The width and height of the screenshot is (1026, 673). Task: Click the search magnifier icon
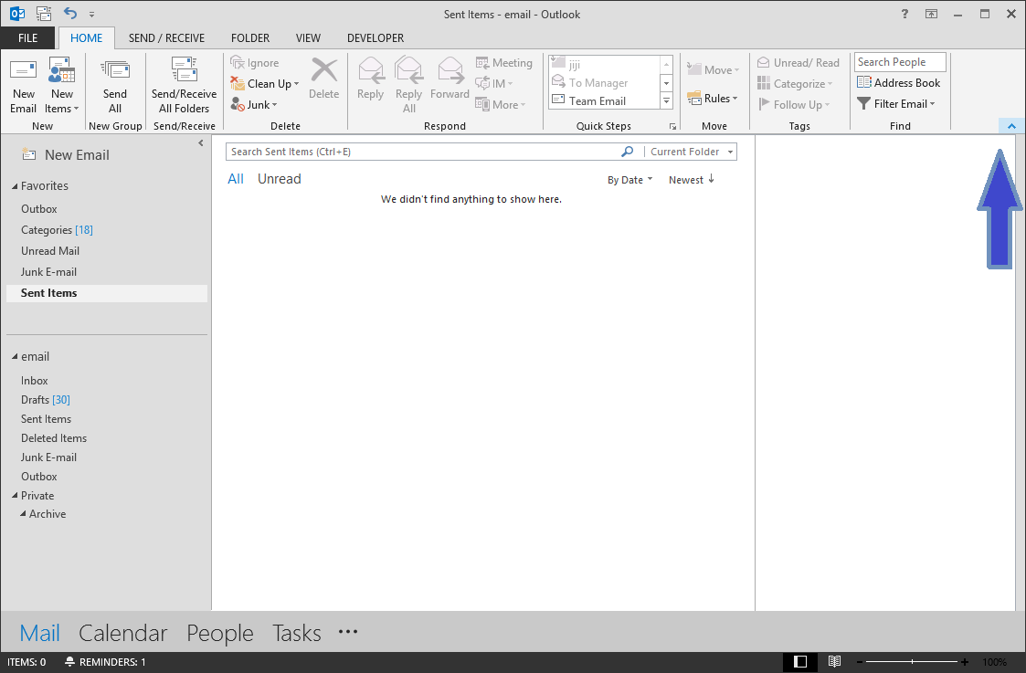[627, 152]
